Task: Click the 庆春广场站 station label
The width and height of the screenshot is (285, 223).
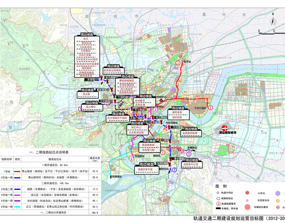Action: pos(136,118)
